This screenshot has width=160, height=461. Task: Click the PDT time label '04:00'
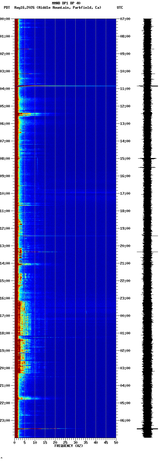point(5,89)
